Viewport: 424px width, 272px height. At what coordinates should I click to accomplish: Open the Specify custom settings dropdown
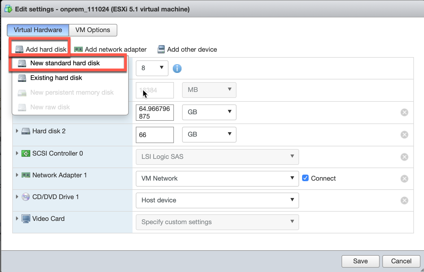tap(217, 222)
